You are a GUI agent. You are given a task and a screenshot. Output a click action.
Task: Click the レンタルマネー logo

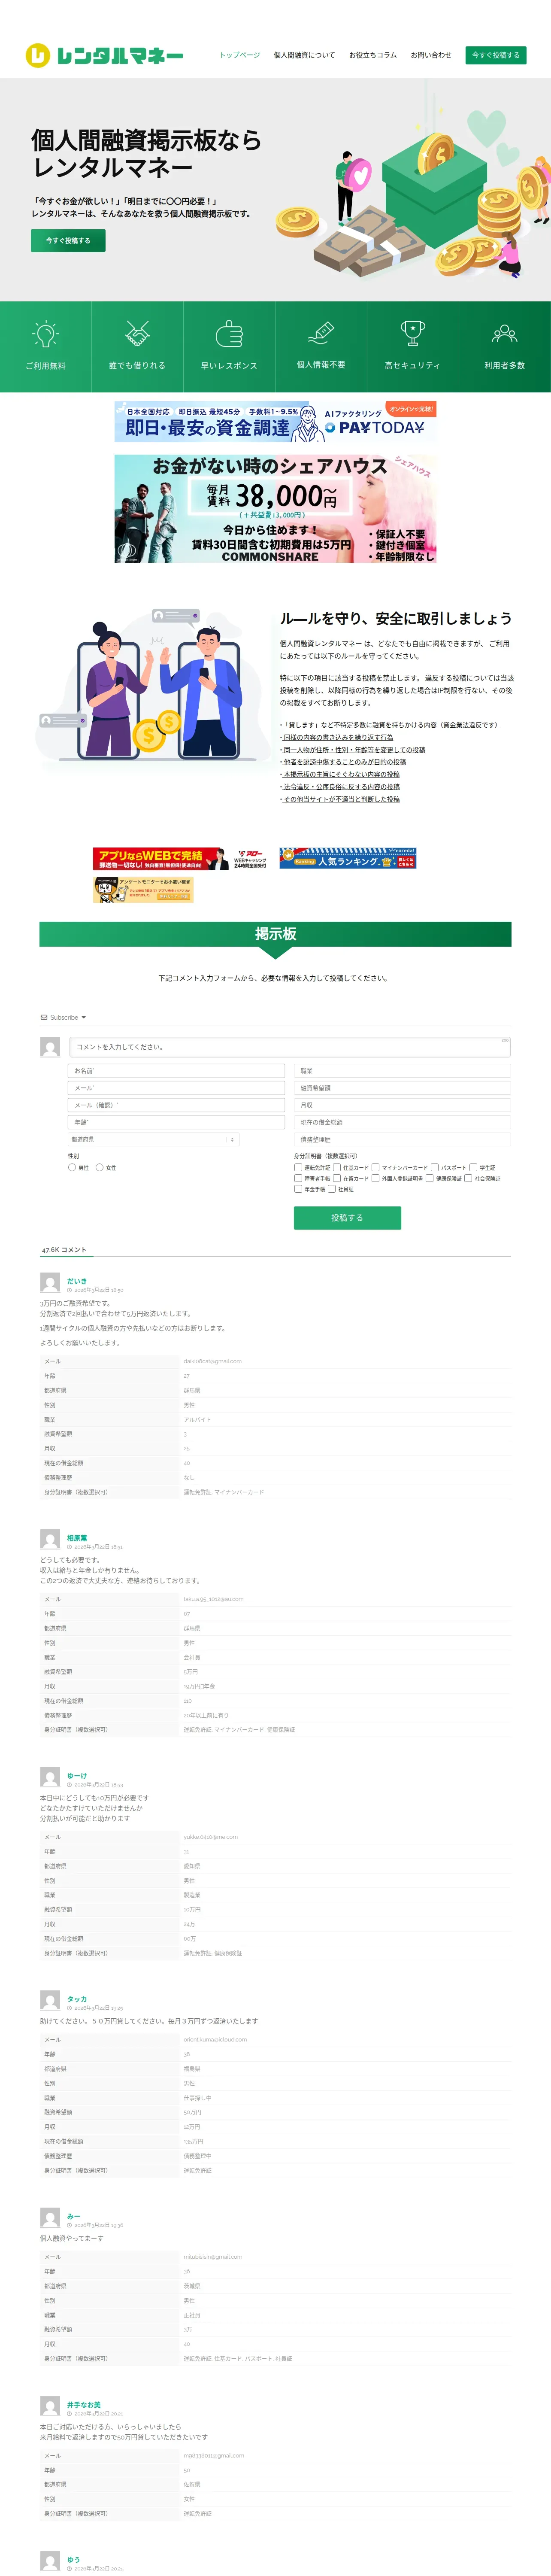pos(104,56)
